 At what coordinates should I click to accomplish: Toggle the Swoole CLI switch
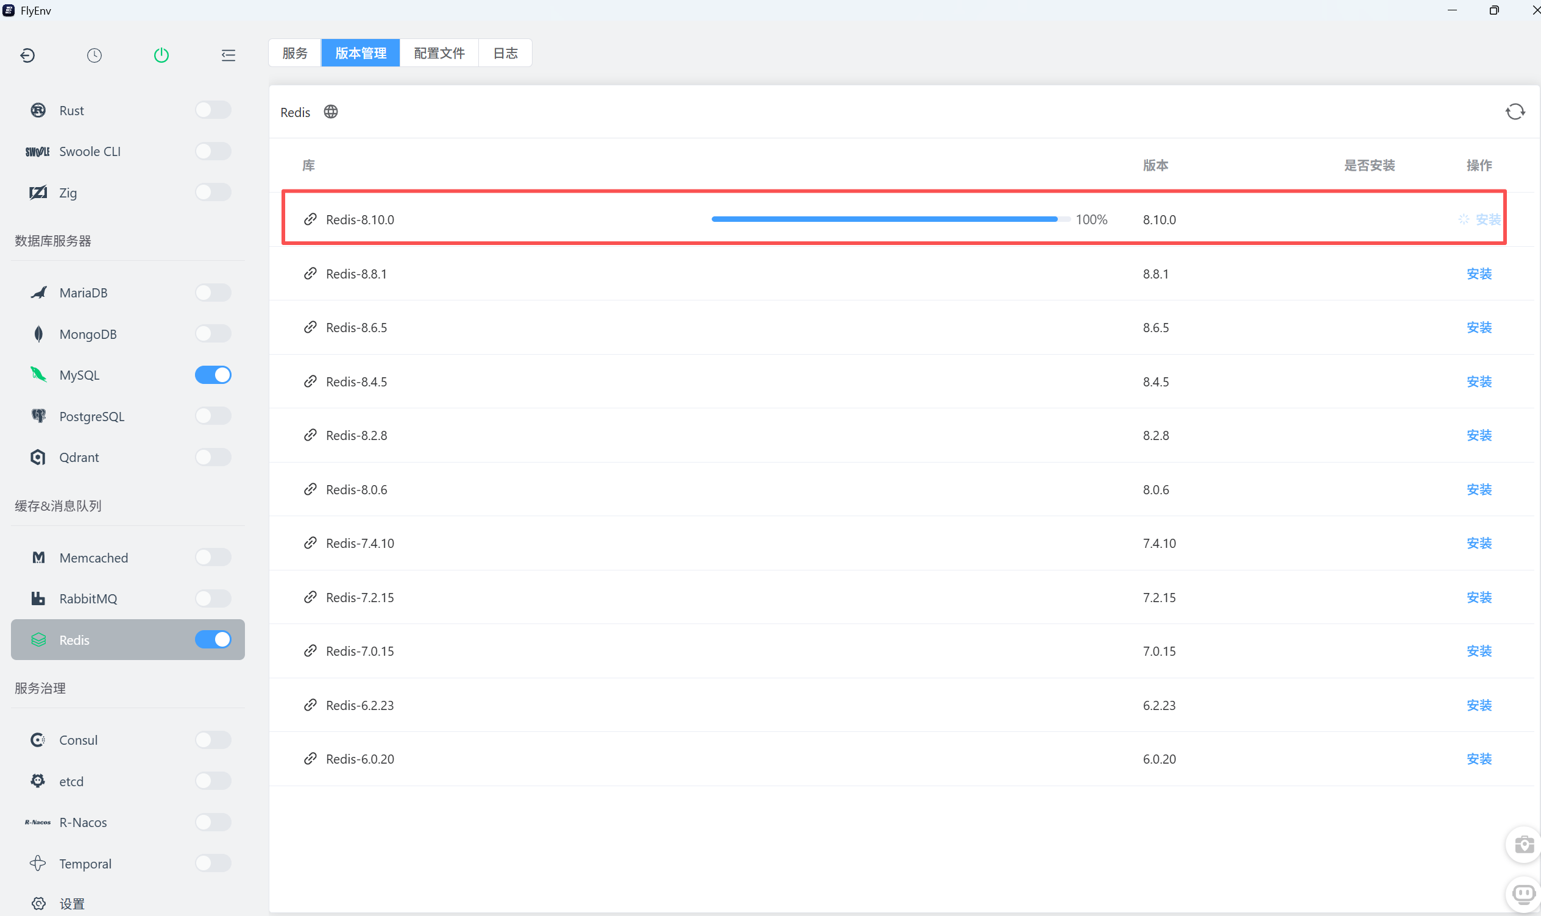pos(213,151)
